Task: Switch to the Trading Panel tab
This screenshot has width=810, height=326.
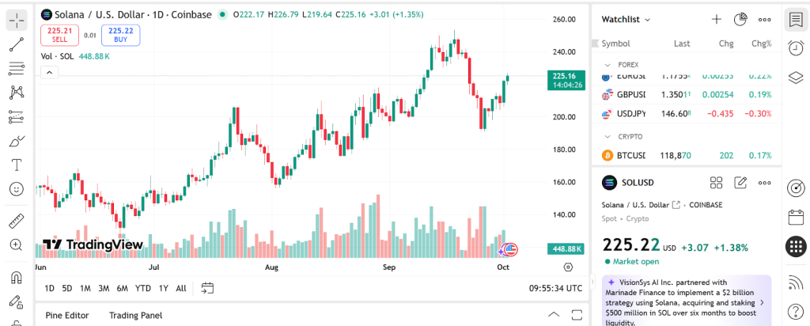Action: click(135, 315)
